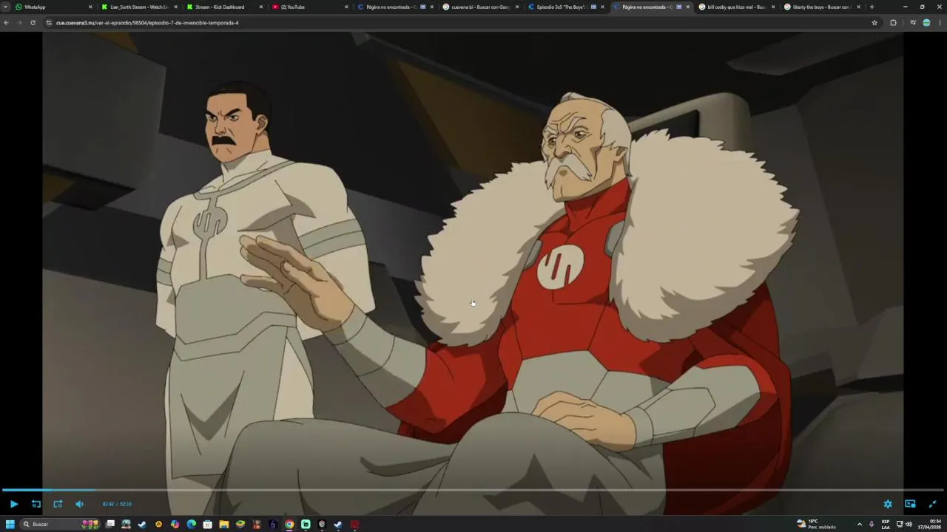Open Google Chrome from taskbar
947x532 pixels.
click(x=289, y=524)
